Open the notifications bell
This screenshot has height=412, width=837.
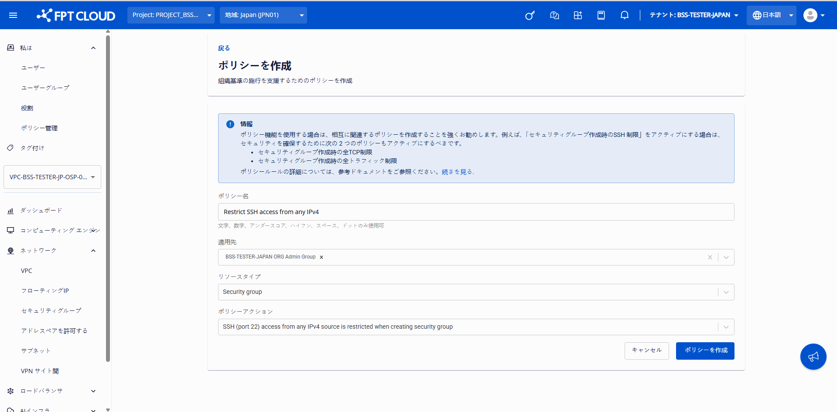click(625, 16)
